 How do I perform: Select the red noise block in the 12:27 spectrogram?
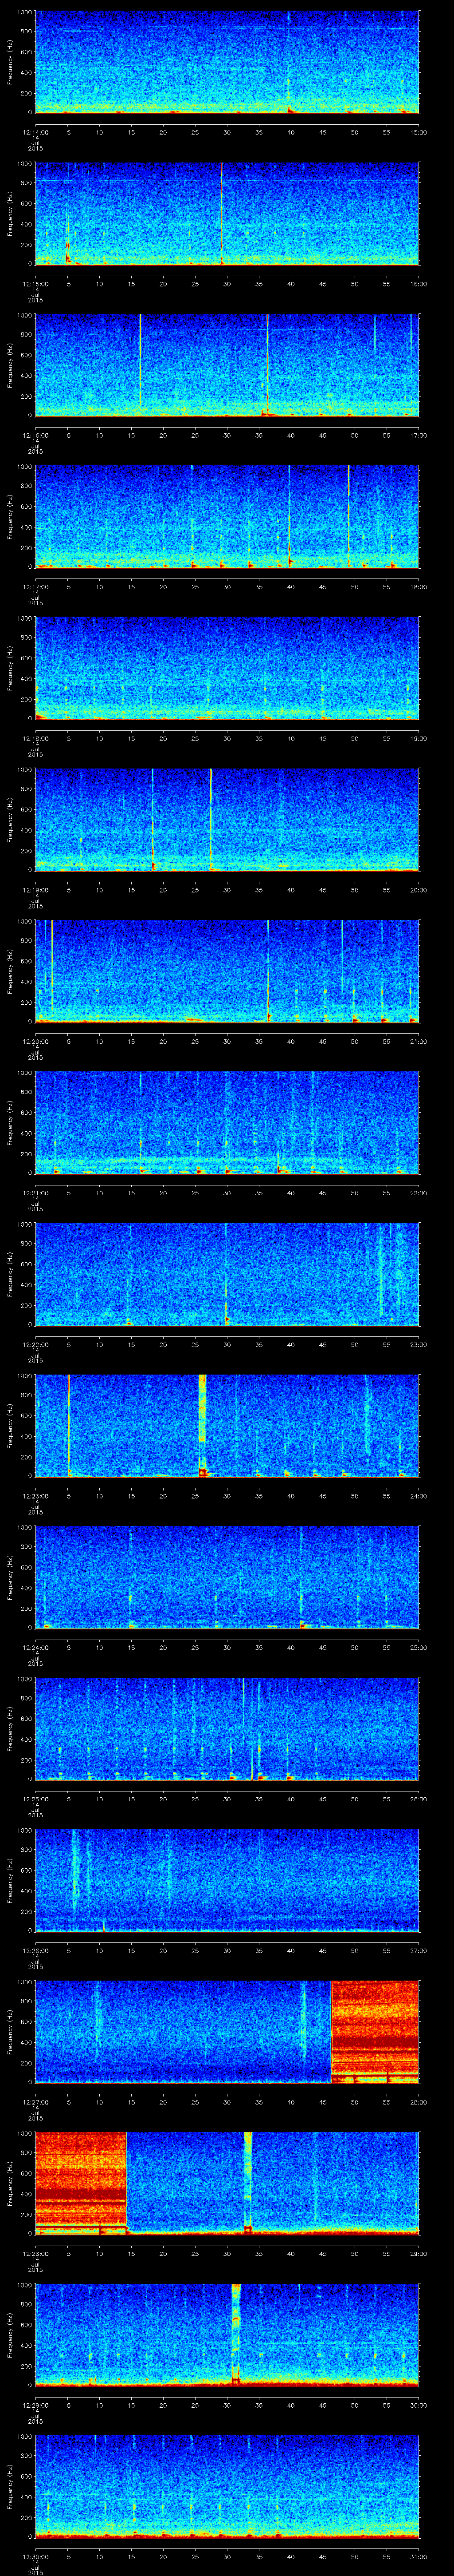pos(374,2031)
